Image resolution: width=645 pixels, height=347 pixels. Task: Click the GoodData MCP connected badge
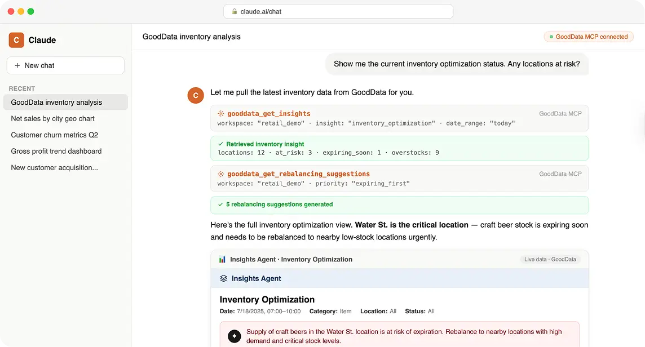pos(589,37)
